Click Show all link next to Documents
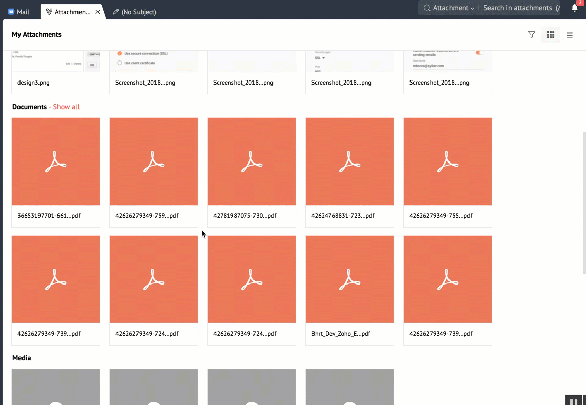This screenshot has height=405, width=586. point(66,107)
